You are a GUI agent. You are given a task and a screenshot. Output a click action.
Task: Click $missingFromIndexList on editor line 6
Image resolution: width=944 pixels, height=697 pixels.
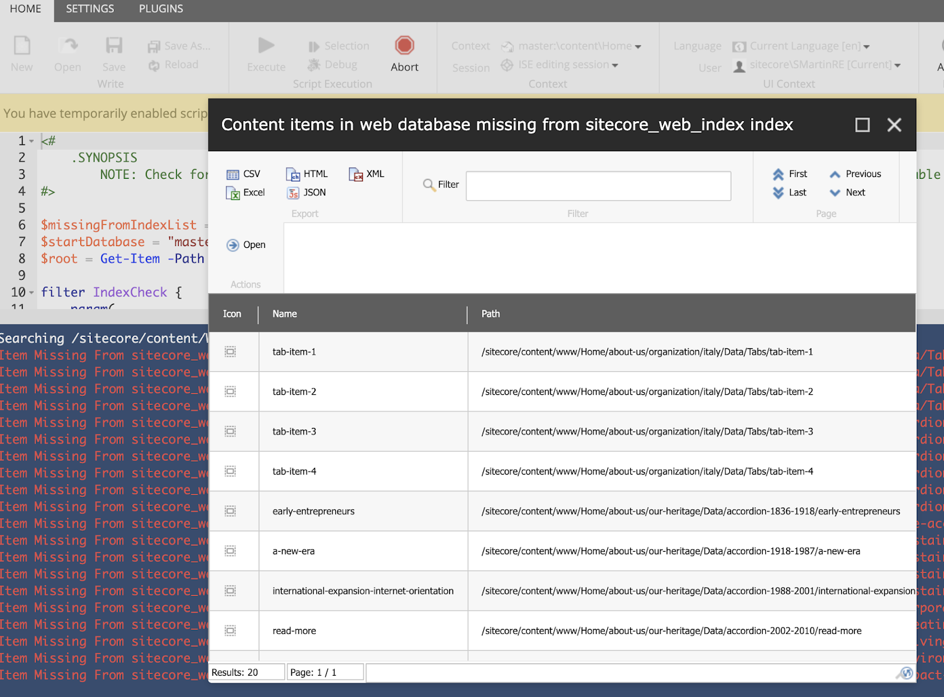click(119, 225)
